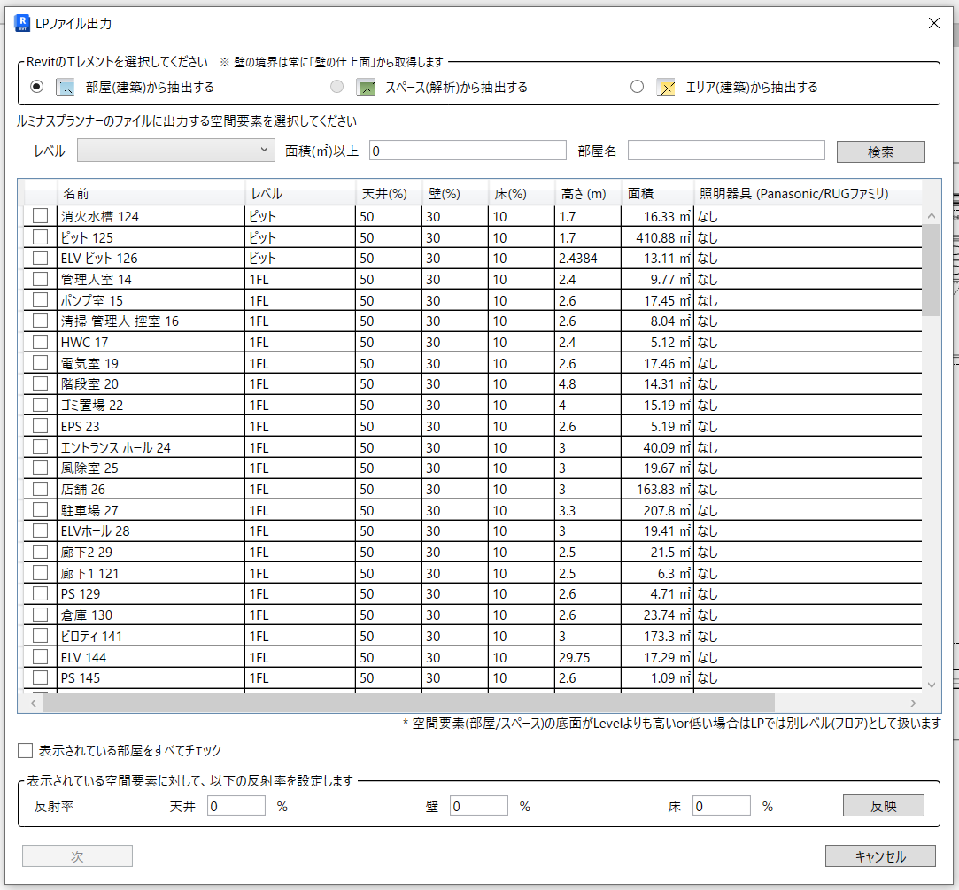Click the area (エリア) extraction icon
The width and height of the screenshot is (959, 890).
[667, 87]
